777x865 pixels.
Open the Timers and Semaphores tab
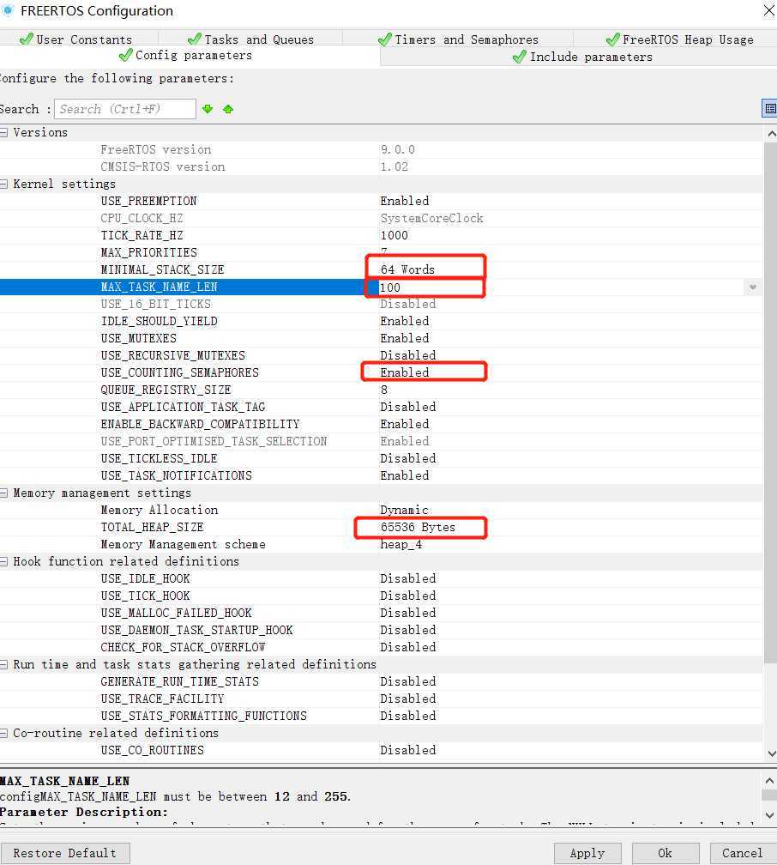pyautogui.click(x=458, y=39)
